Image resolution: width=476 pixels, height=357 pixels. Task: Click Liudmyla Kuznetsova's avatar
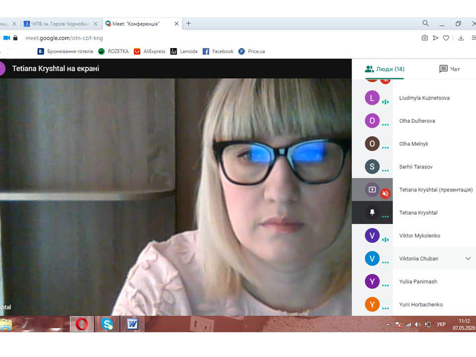pos(372,98)
